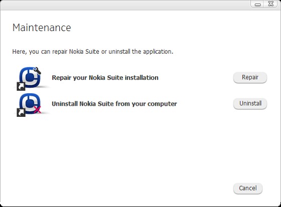This screenshot has width=281, height=207.
Task: Click the shortcut arrow badge on repair icon
Action: coord(21,86)
